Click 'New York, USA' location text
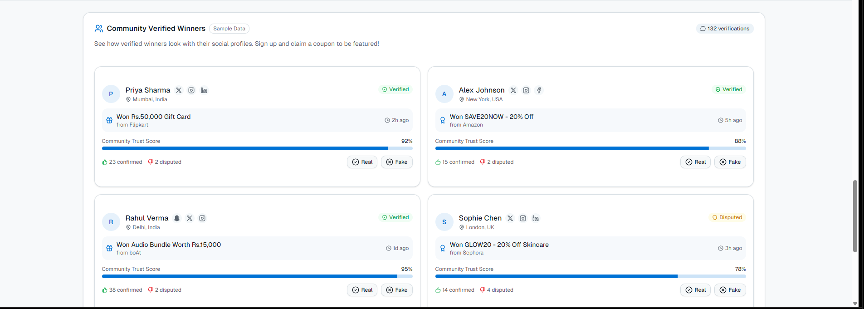The width and height of the screenshot is (864, 309). coord(484,99)
